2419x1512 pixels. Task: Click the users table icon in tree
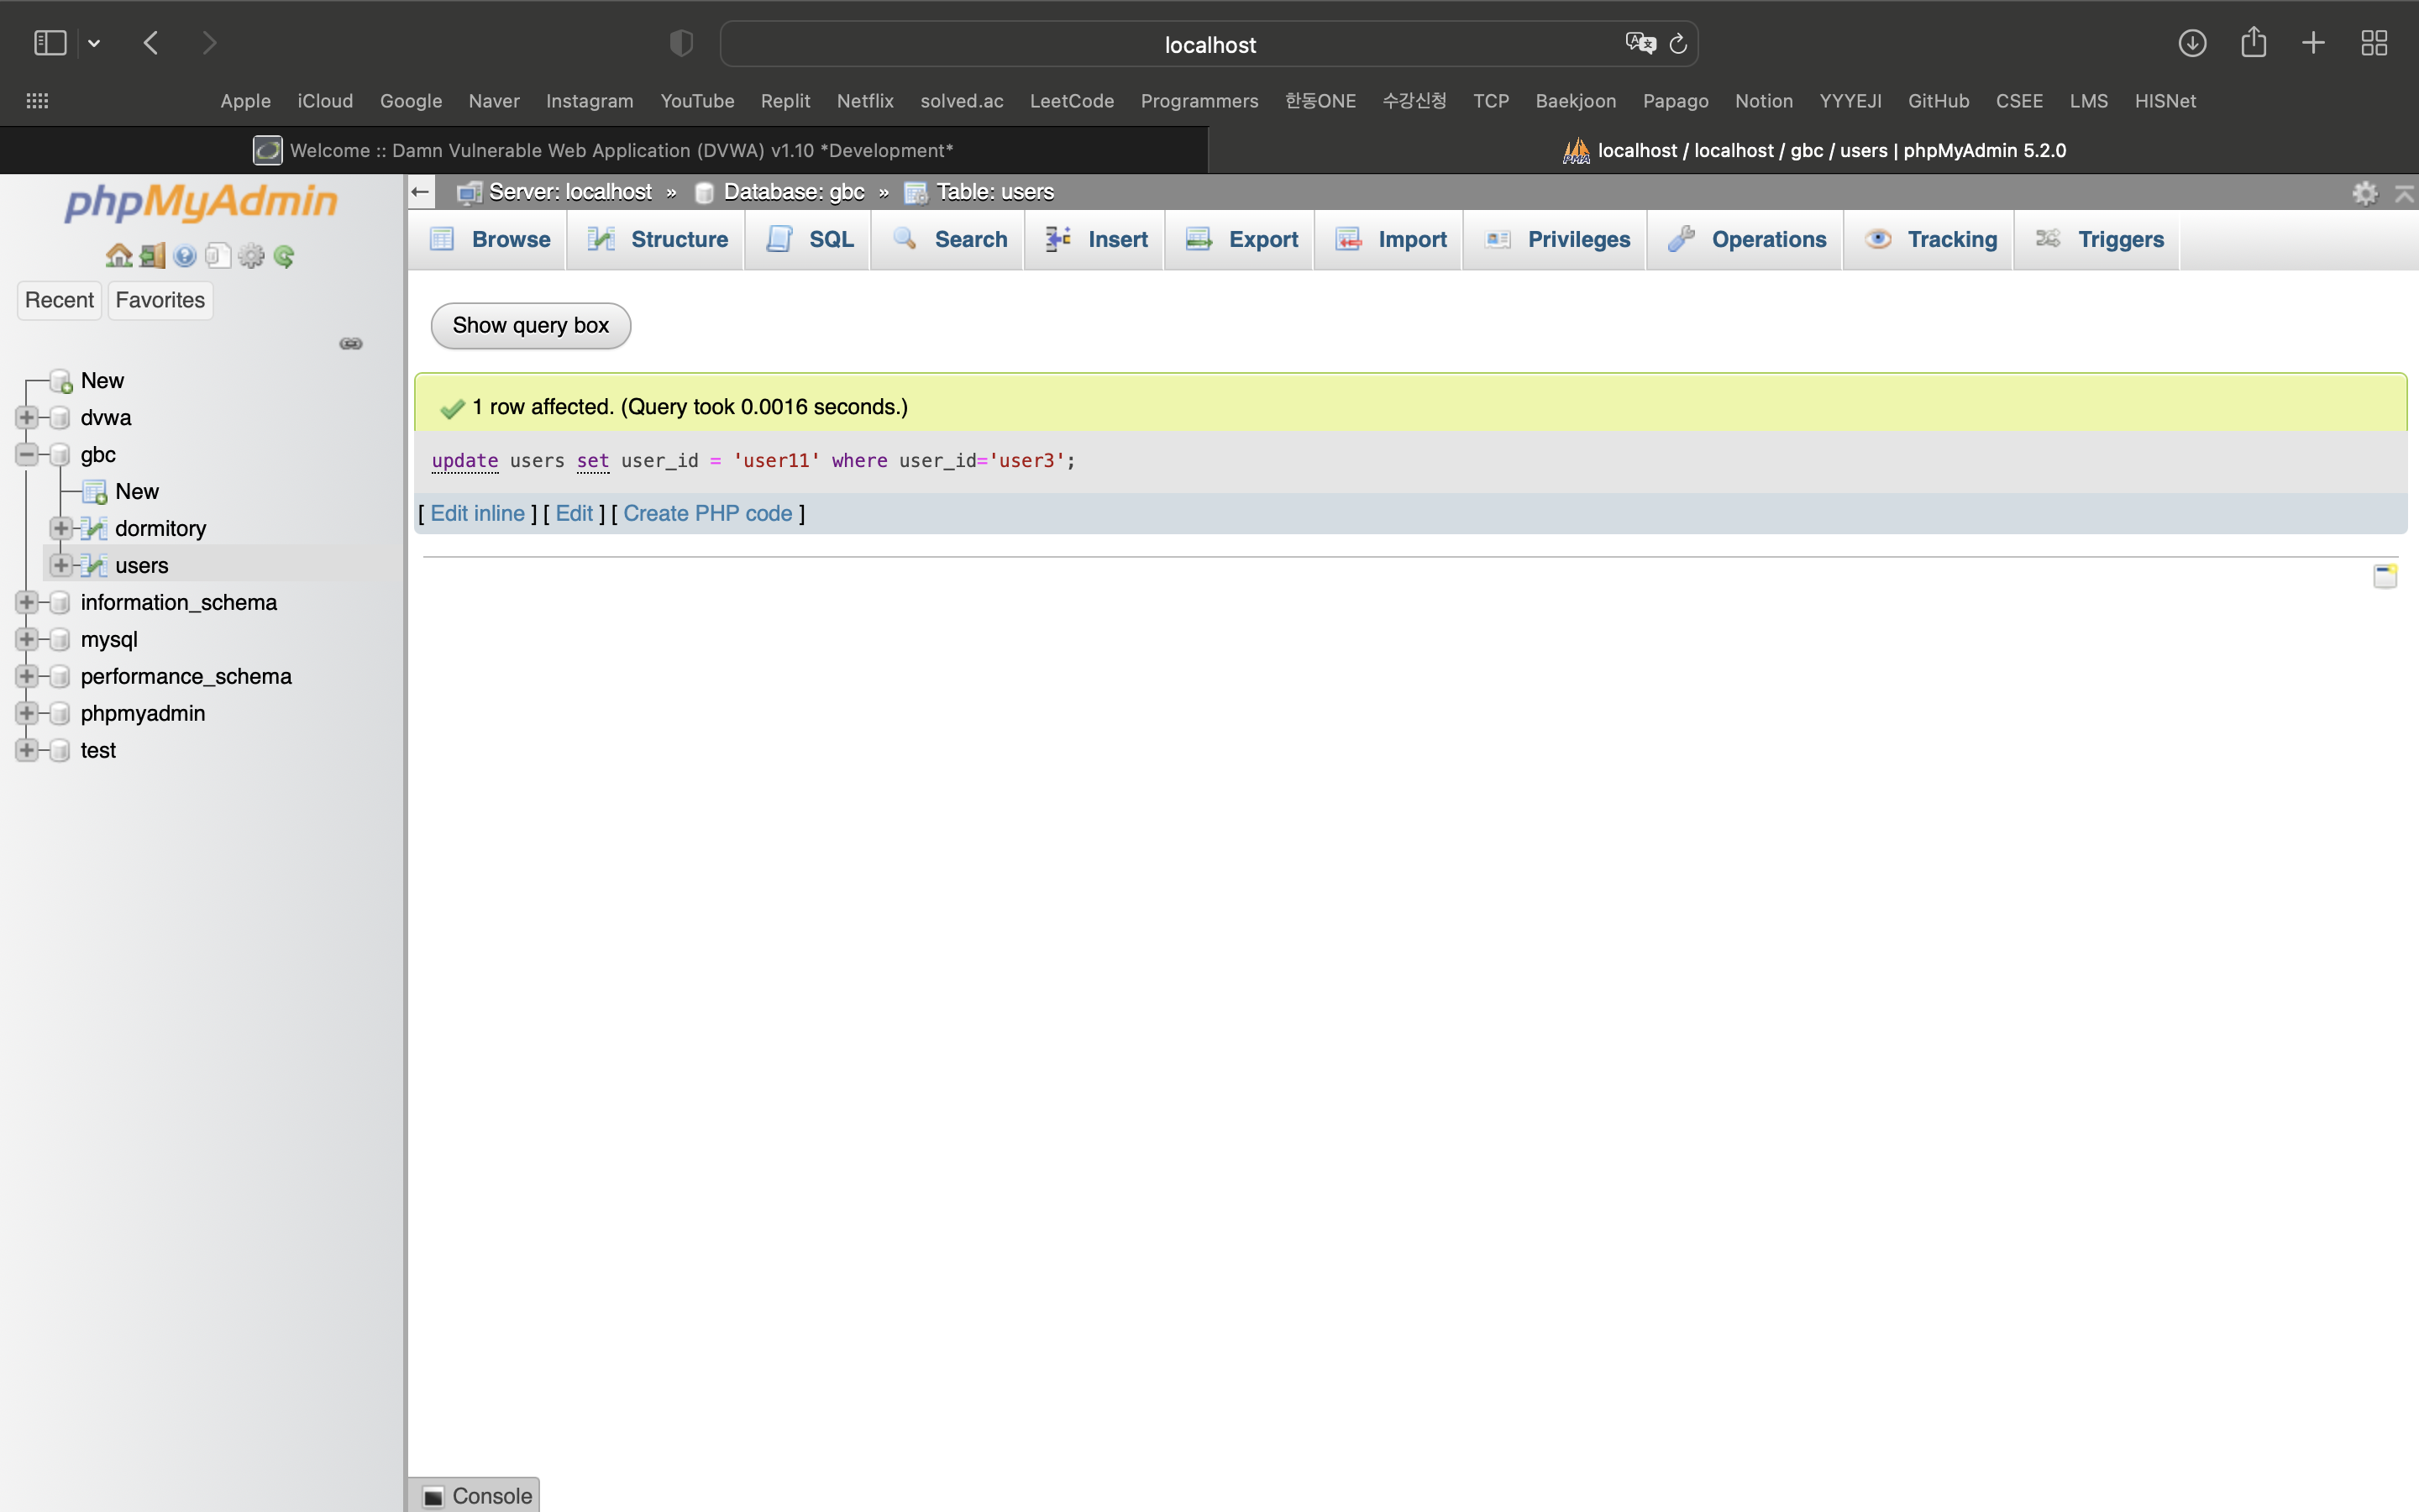click(x=94, y=565)
